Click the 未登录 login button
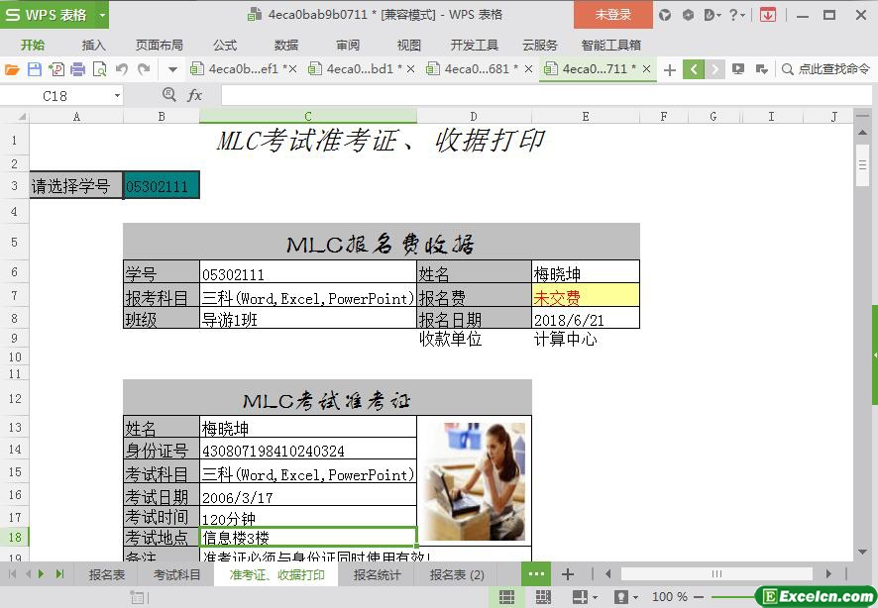Image resolution: width=878 pixels, height=608 pixels. click(612, 15)
